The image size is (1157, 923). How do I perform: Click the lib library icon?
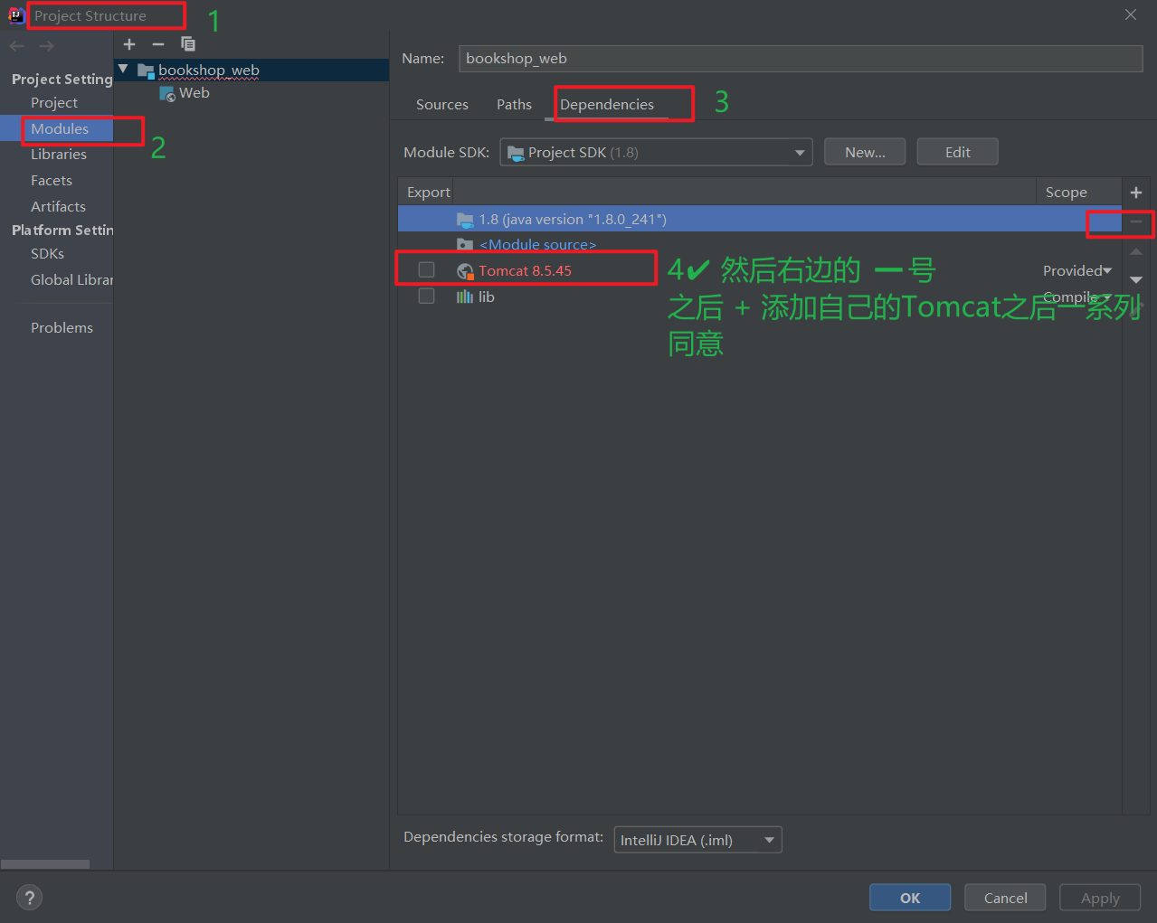(465, 297)
